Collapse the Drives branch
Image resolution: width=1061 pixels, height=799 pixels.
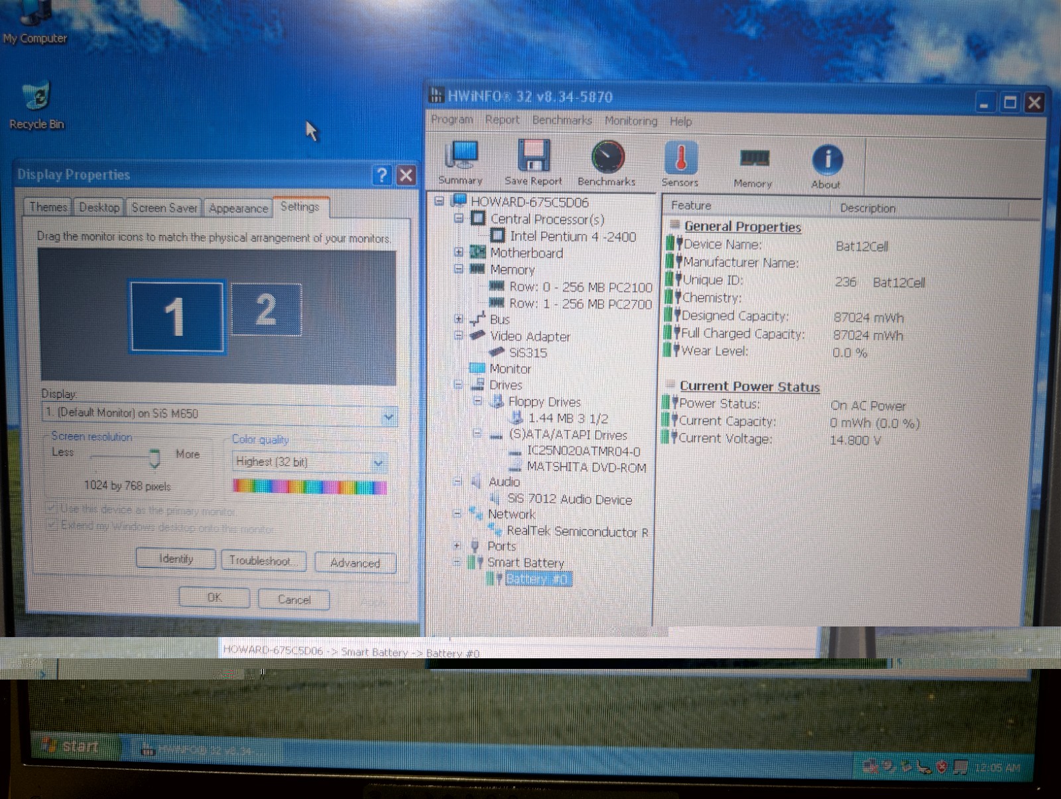[x=458, y=384]
